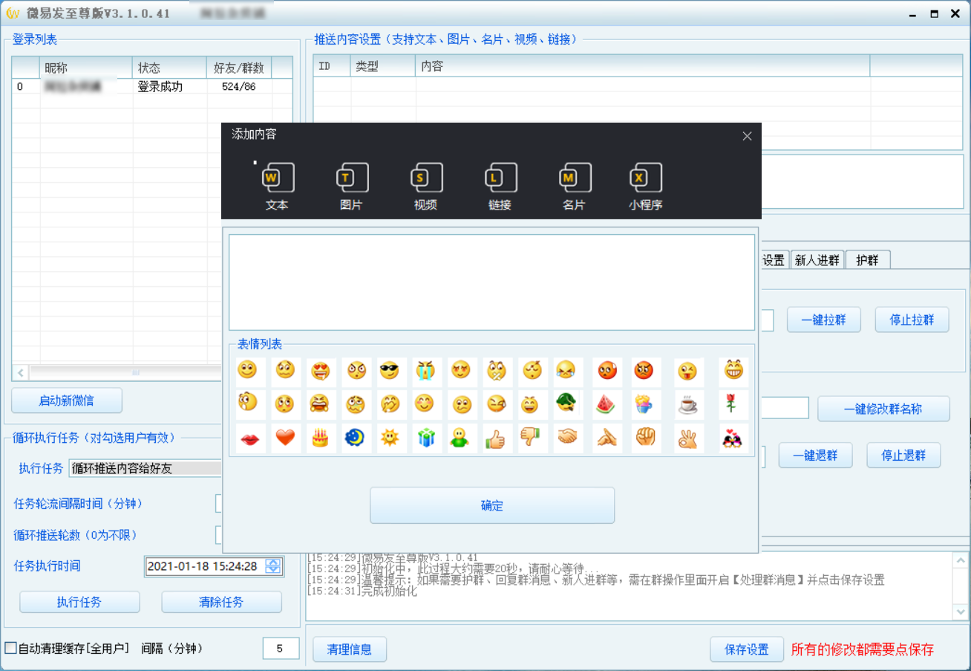Click the 清除任务 button
The width and height of the screenshot is (971, 671).
pos(221,602)
